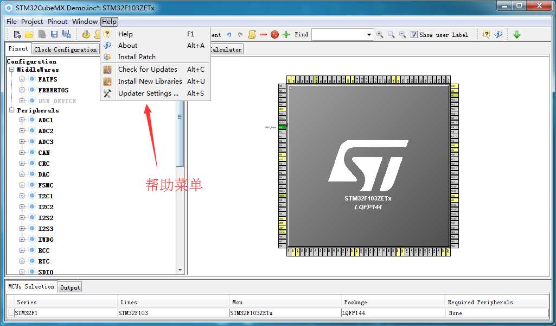Screen dimensions: 556x326
Task: Click into the Find search field
Action: (x=338, y=34)
